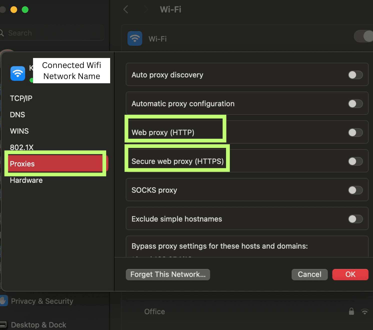Click the Privacy & Security hand icon
Image resolution: width=373 pixels, height=330 pixels.
[x=4, y=301]
